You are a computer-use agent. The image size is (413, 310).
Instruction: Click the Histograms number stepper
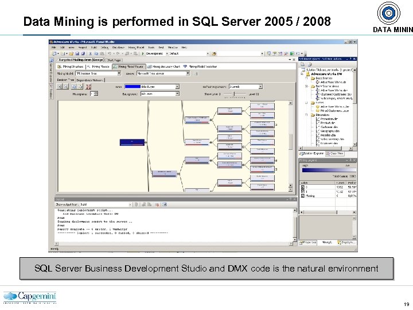96,94
